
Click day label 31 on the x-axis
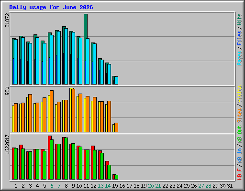pos(230,186)
